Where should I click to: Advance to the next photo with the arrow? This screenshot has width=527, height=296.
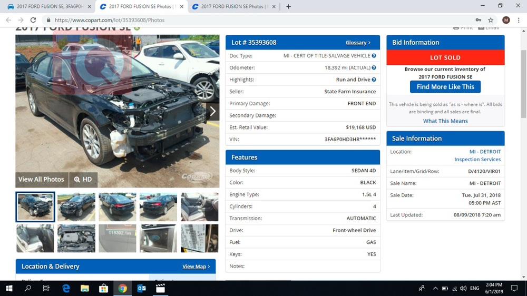[212, 111]
